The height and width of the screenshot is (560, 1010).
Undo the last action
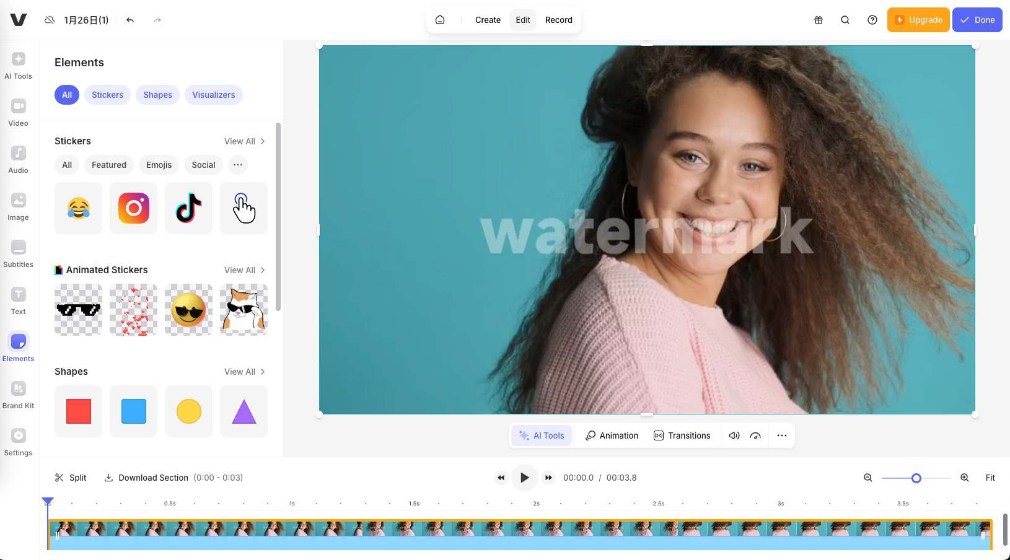click(130, 20)
